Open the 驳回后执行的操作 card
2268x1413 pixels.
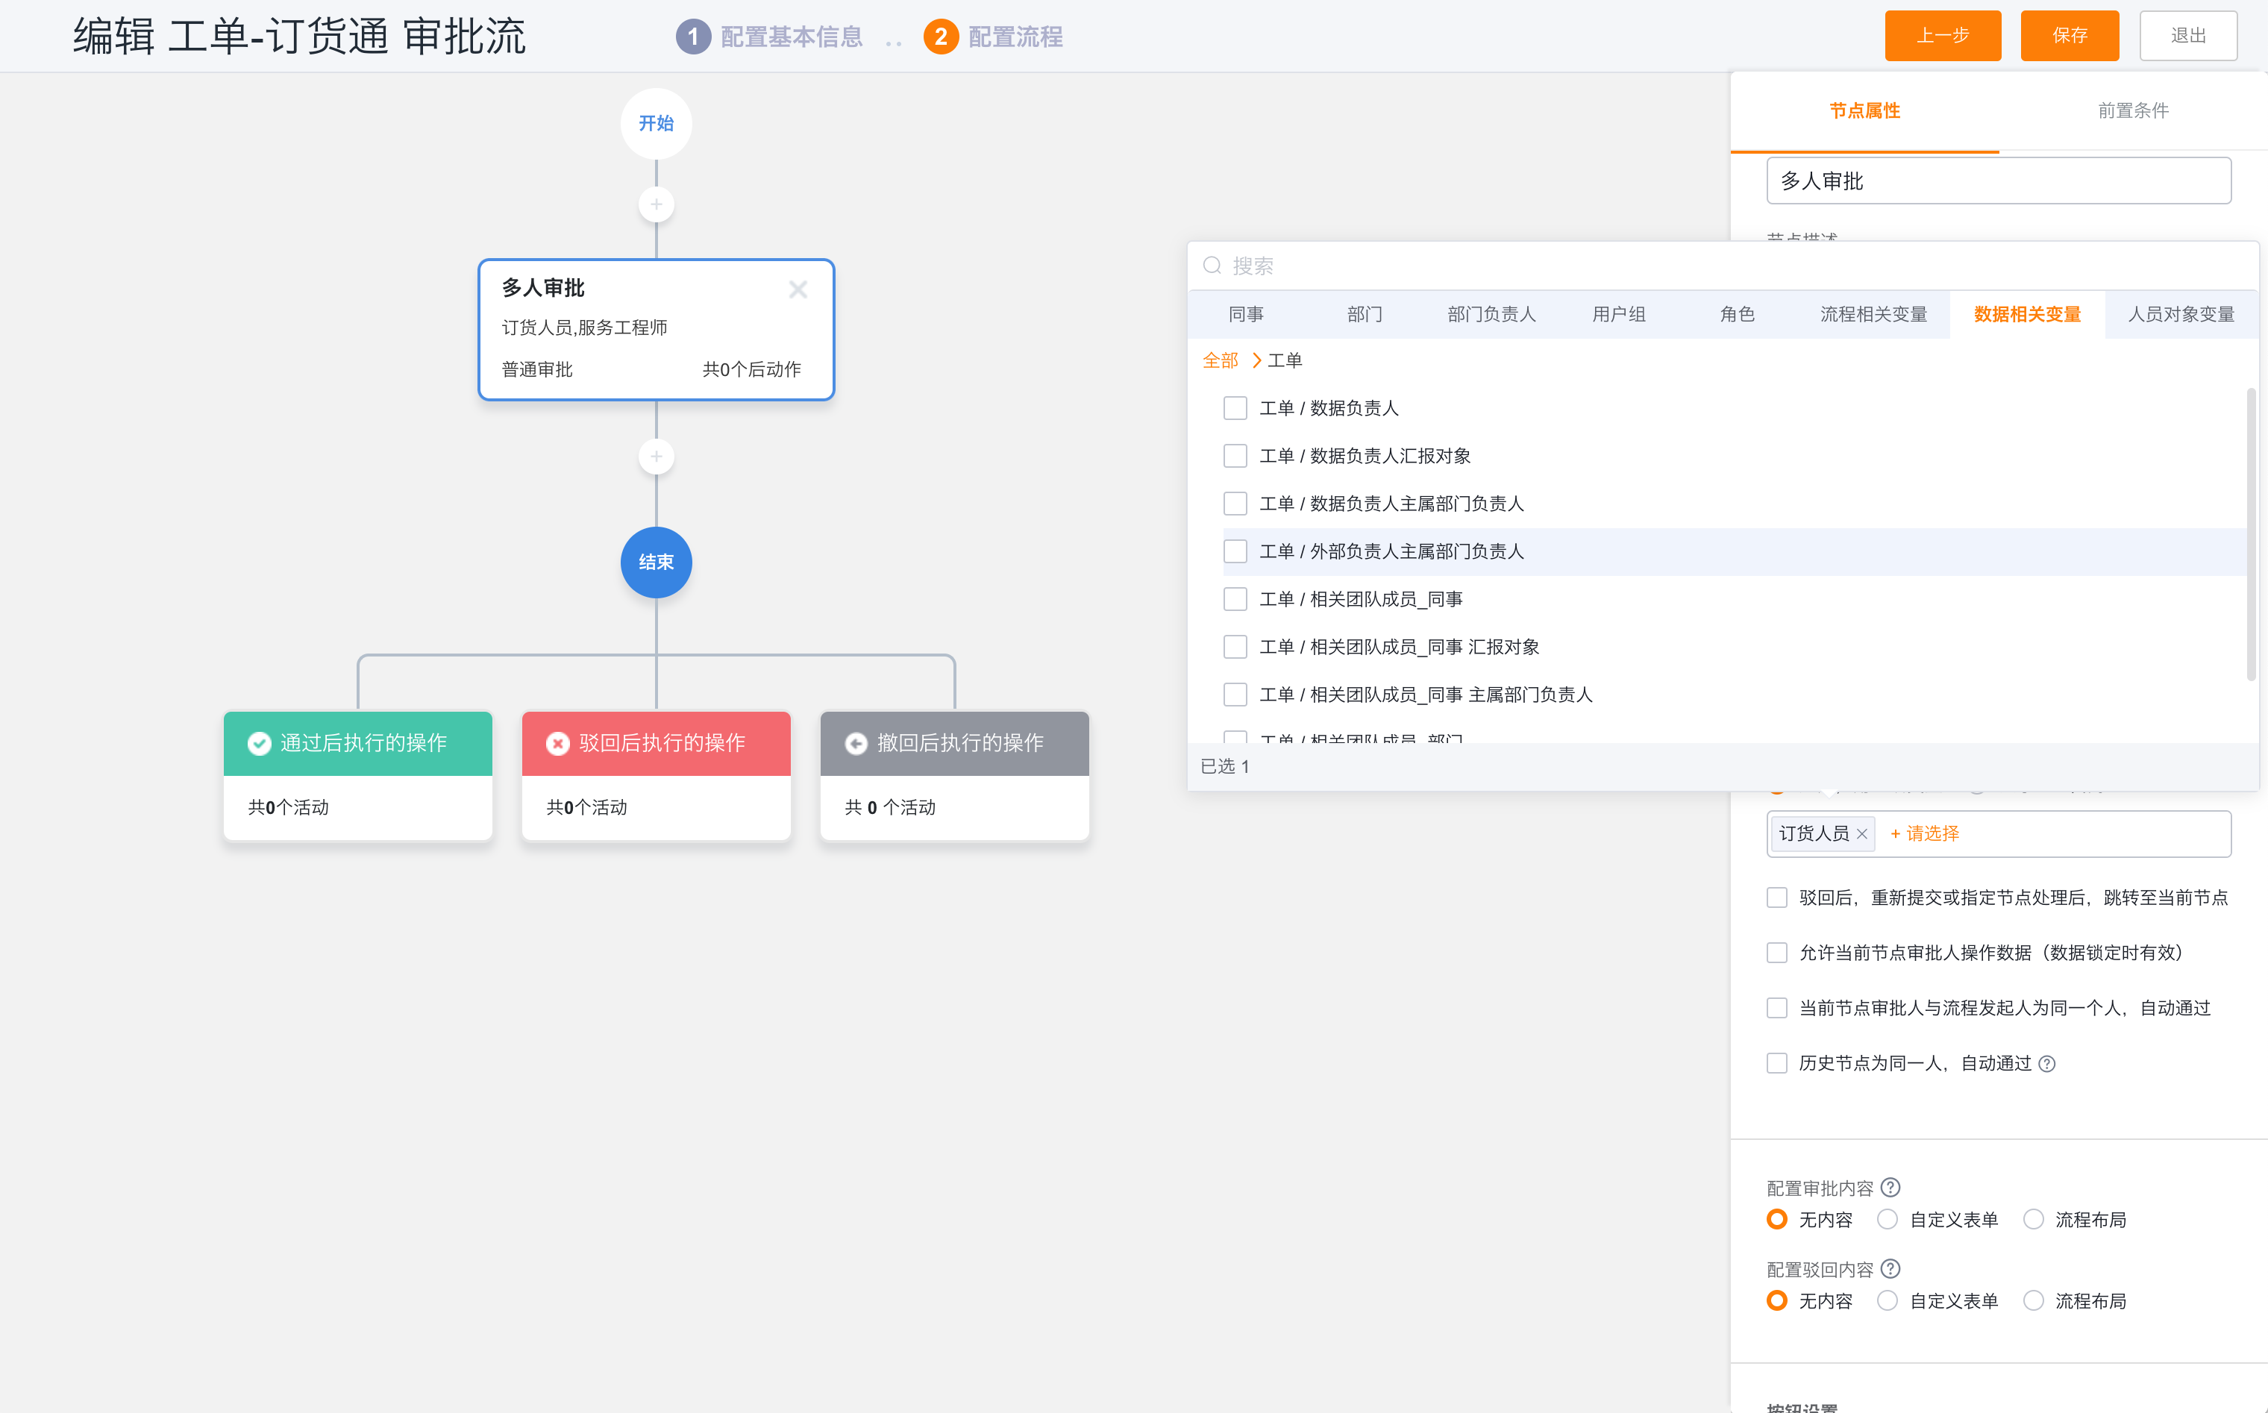point(656,777)
